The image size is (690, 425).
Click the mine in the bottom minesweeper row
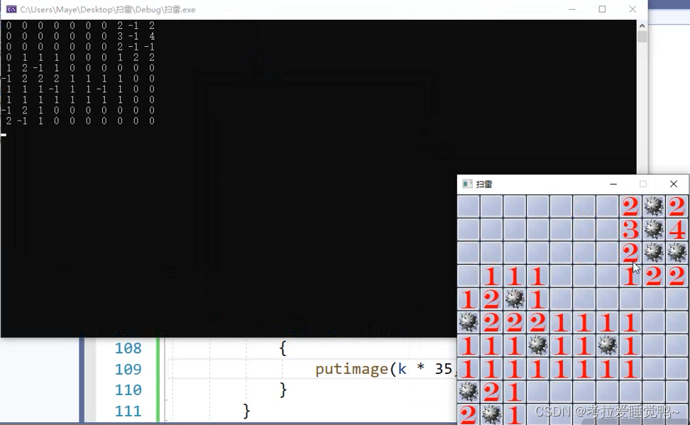pyautogui.click(x=491, y=414)
